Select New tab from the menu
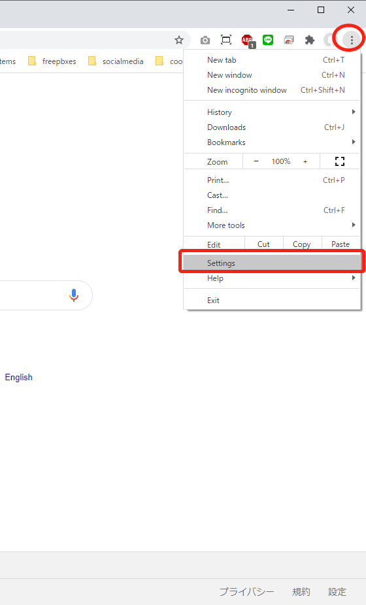366x605 pixels. 272,60
